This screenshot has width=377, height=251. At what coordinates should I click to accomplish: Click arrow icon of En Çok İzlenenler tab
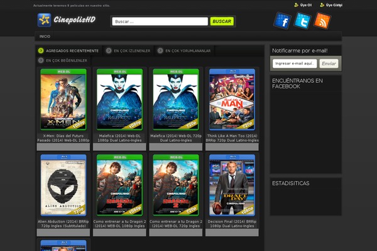click(109, 51)
